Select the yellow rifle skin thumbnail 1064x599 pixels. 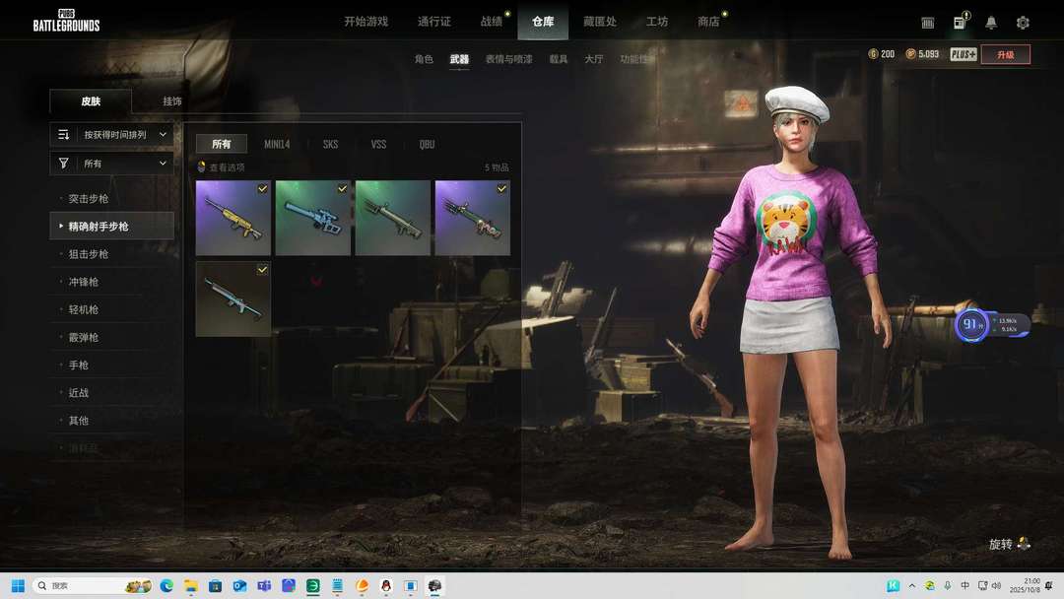point(233,218)
